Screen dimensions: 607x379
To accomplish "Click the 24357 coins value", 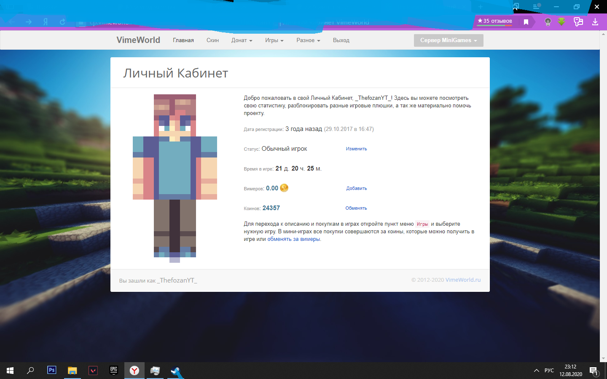I will click(x=271, y=208).
